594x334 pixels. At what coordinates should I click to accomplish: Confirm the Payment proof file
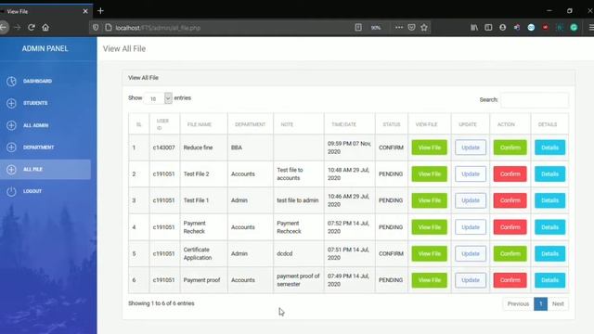click(510, 280)
